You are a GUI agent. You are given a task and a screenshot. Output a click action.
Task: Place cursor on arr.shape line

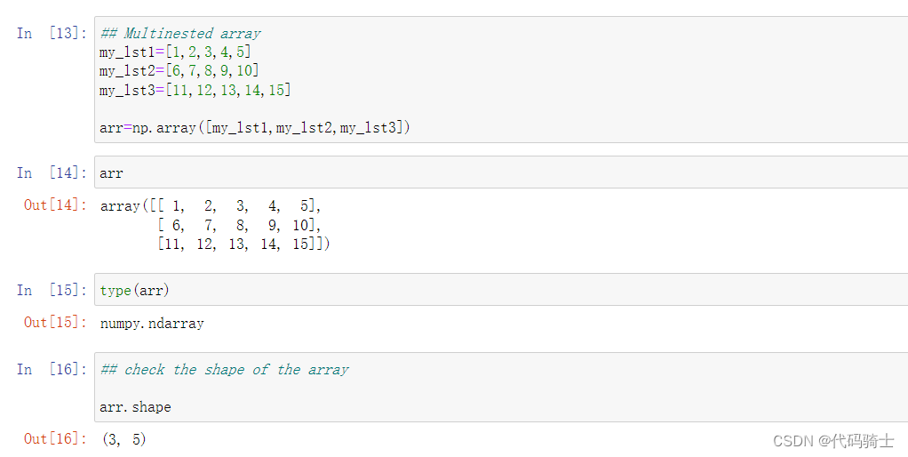click(x=136, y=407)
